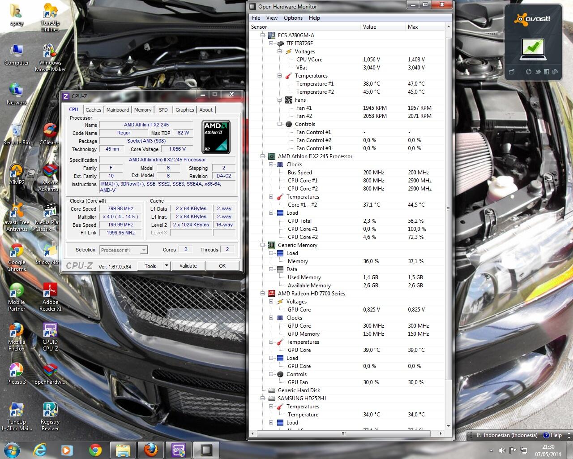Open the apray user folder icon

coord(17,16)
